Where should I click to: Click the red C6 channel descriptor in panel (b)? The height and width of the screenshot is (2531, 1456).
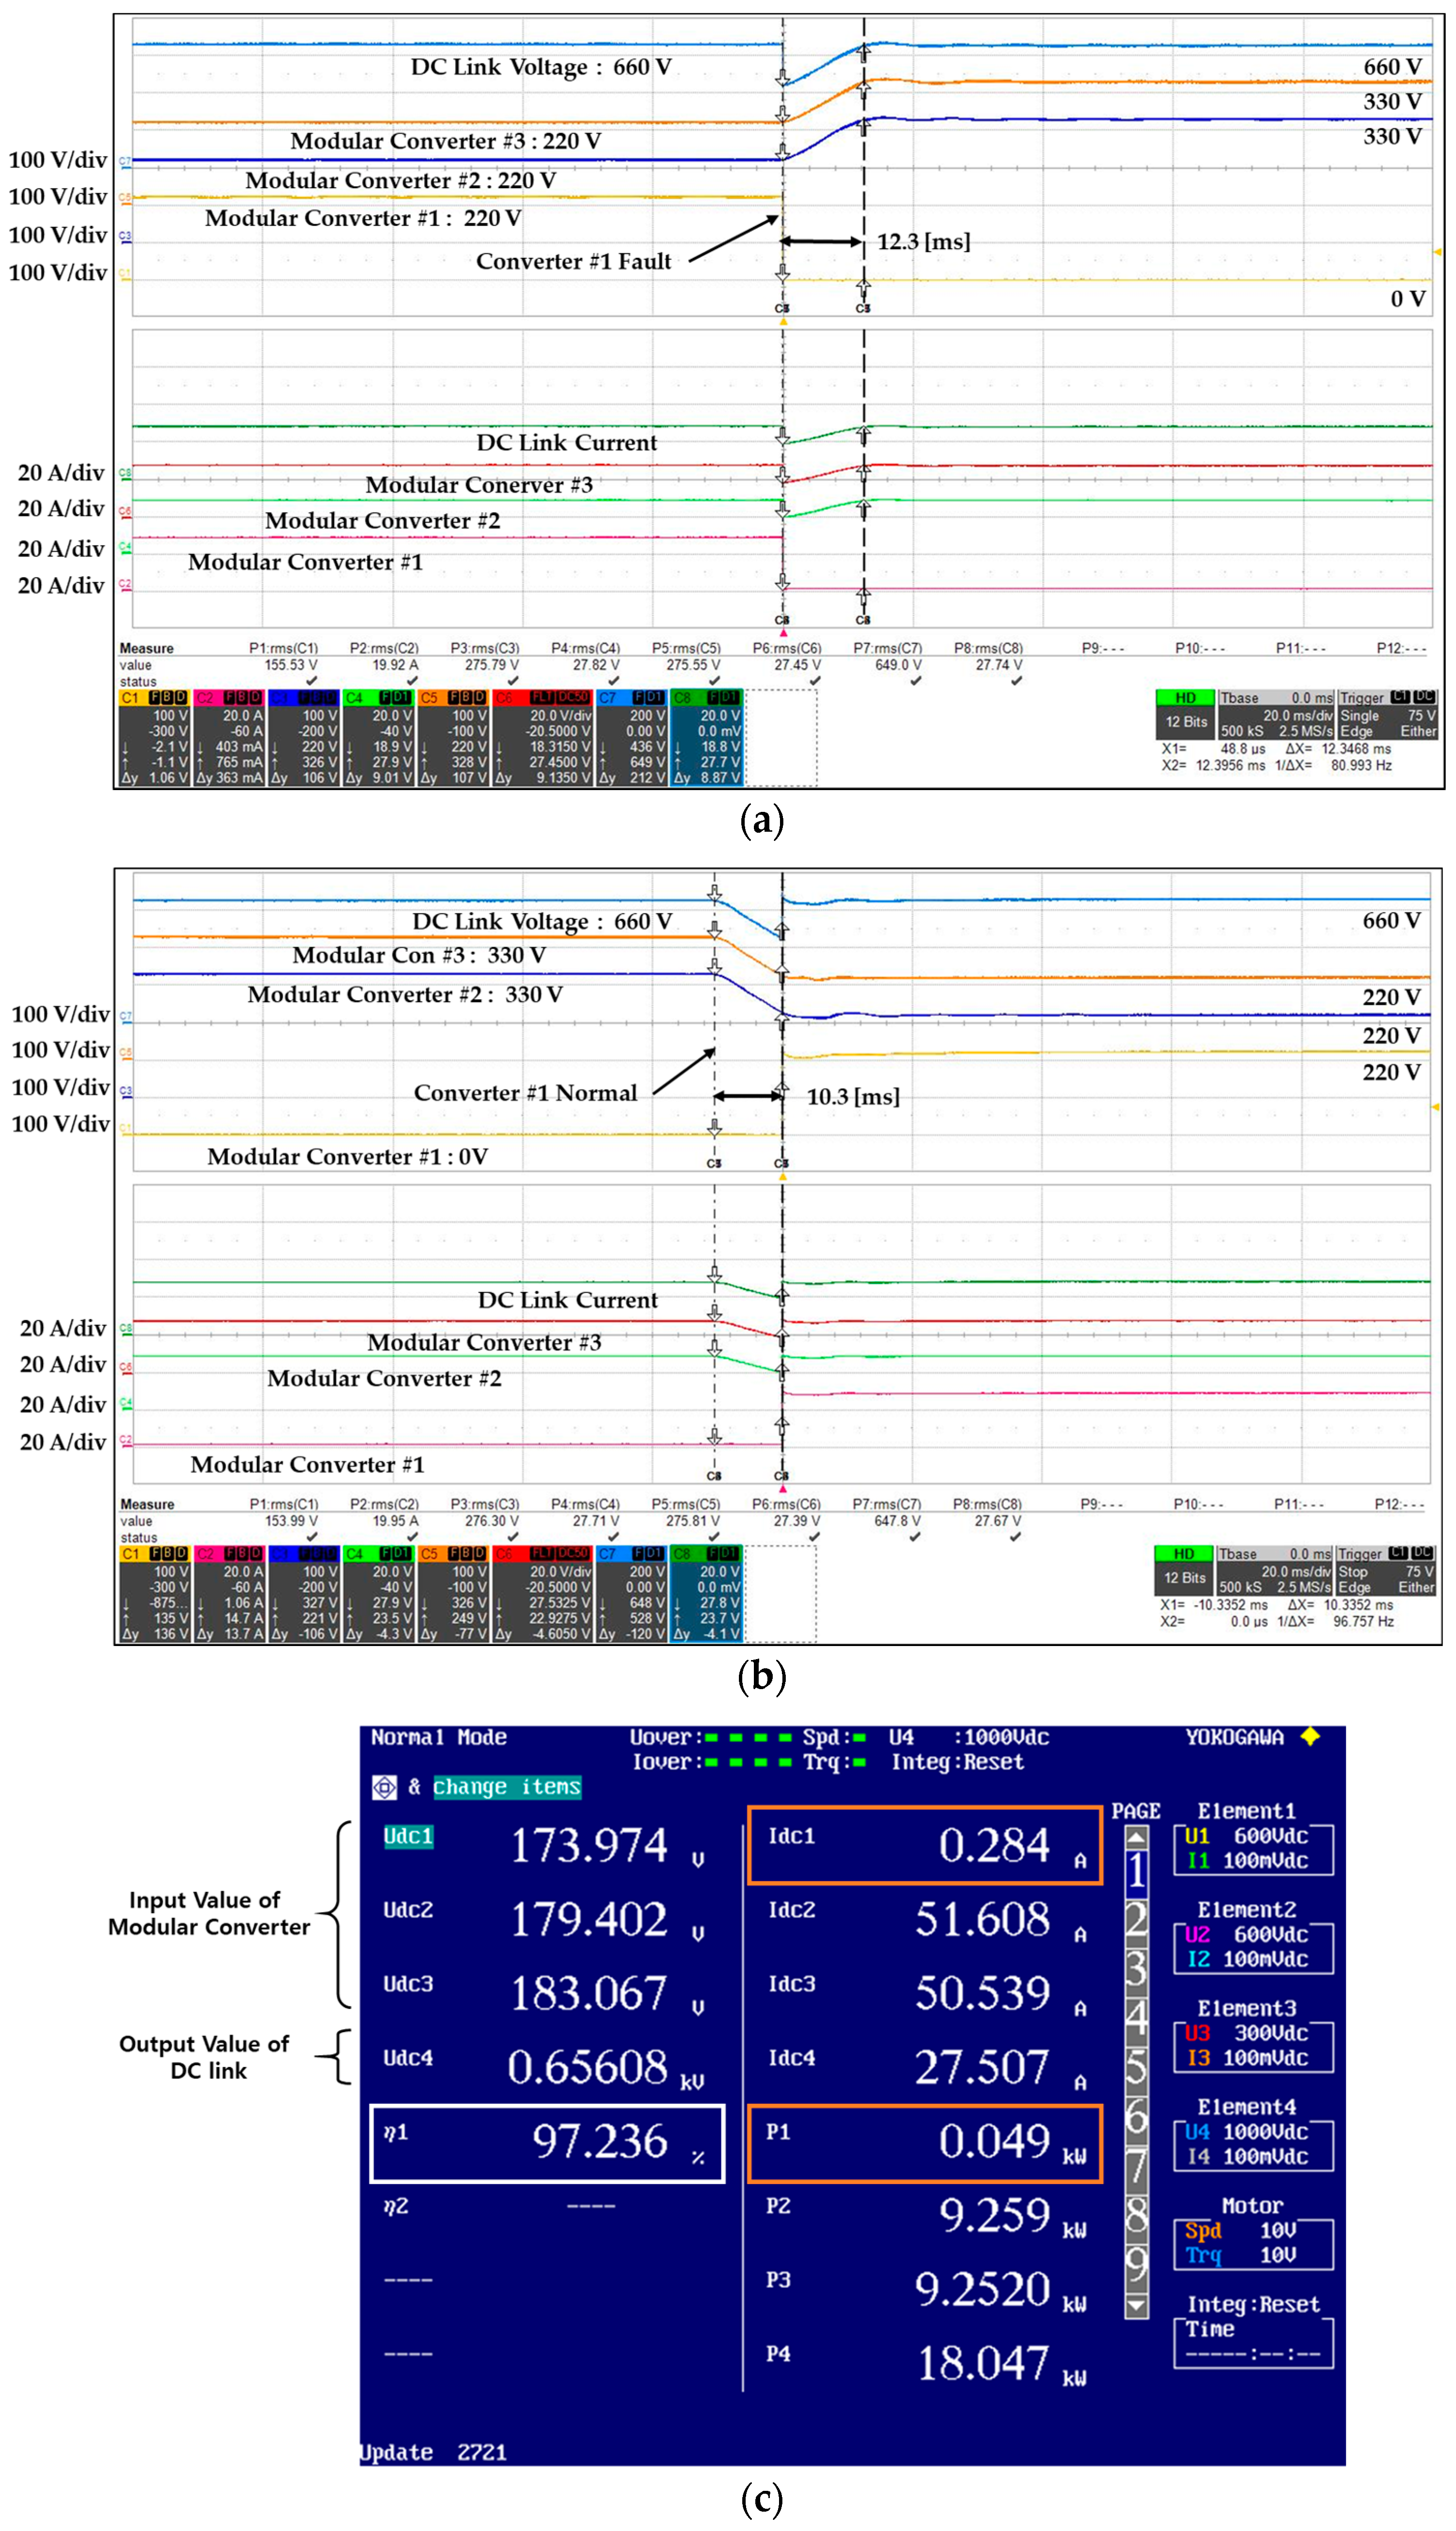(x=542, y=1595)
